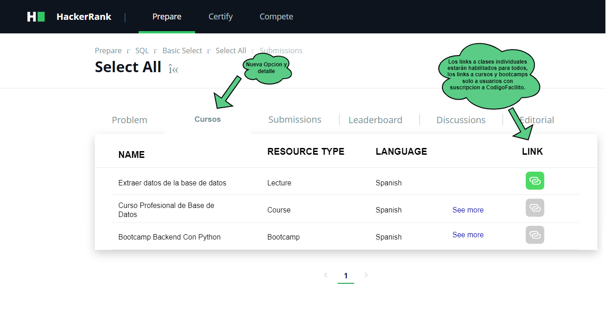Select page number 1
Screen dimensions: 614x309
pyautogui.click(x=346, y=276)
